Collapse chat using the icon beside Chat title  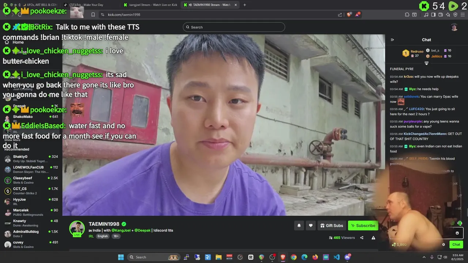pos(392,40)
